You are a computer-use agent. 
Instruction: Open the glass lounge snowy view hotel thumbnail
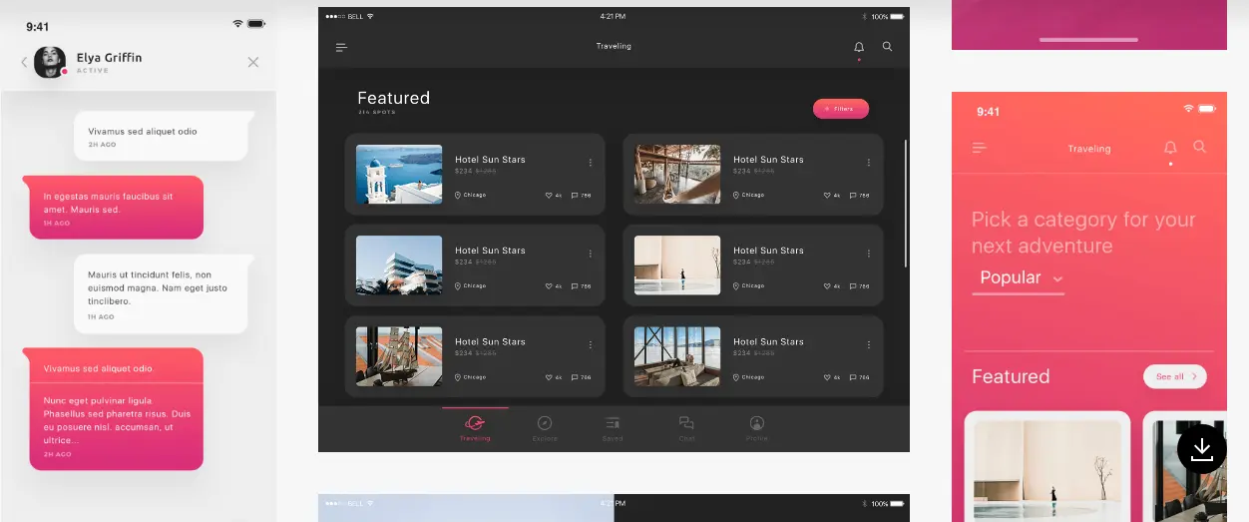tap(677, 356)
